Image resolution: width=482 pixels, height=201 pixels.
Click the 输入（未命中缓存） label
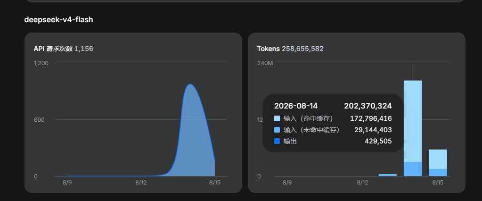click(312, 130)
